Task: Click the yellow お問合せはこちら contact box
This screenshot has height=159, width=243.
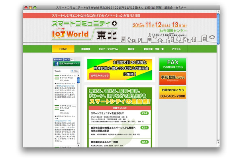Action: coord(172,93)
